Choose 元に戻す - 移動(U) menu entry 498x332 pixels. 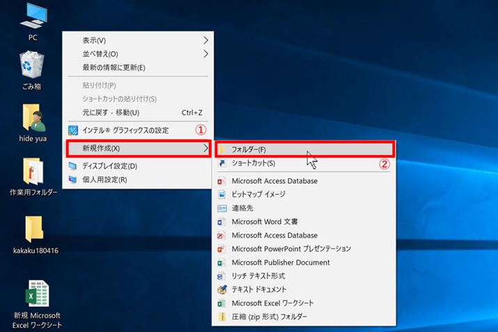pyautogui.click(x=111, y=113)
